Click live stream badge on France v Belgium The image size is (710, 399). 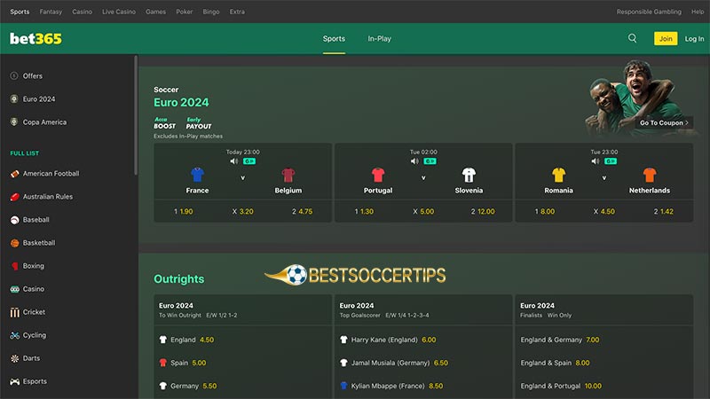249,161
